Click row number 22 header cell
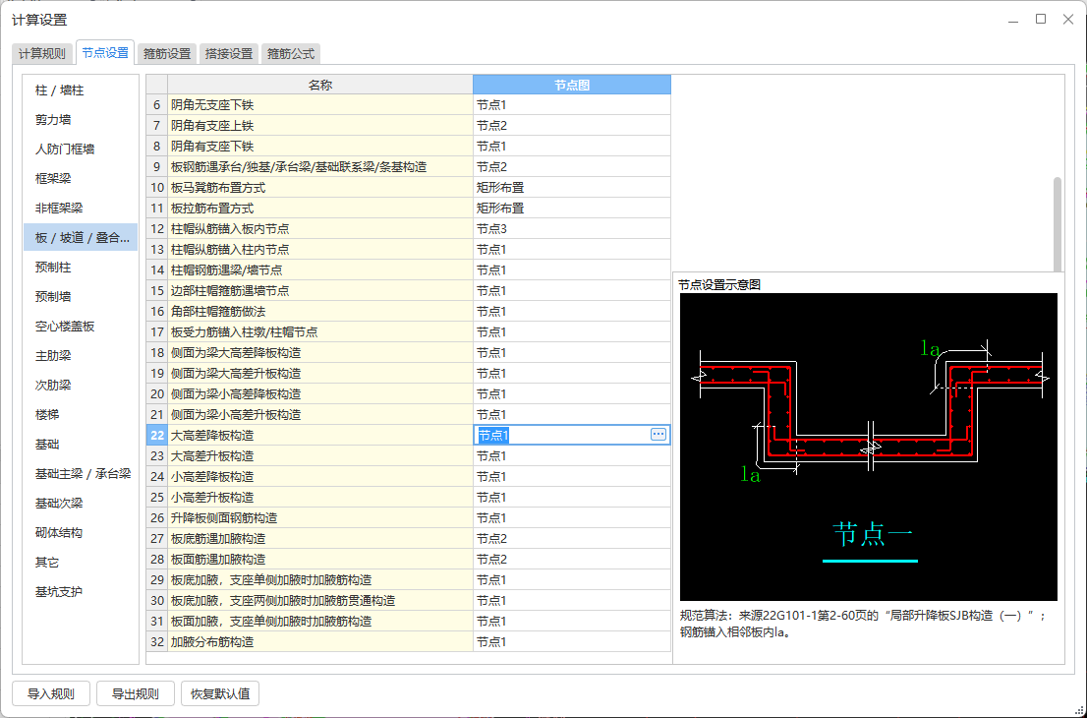This screenshot has width=1087, height=718. tap(156, 435)
